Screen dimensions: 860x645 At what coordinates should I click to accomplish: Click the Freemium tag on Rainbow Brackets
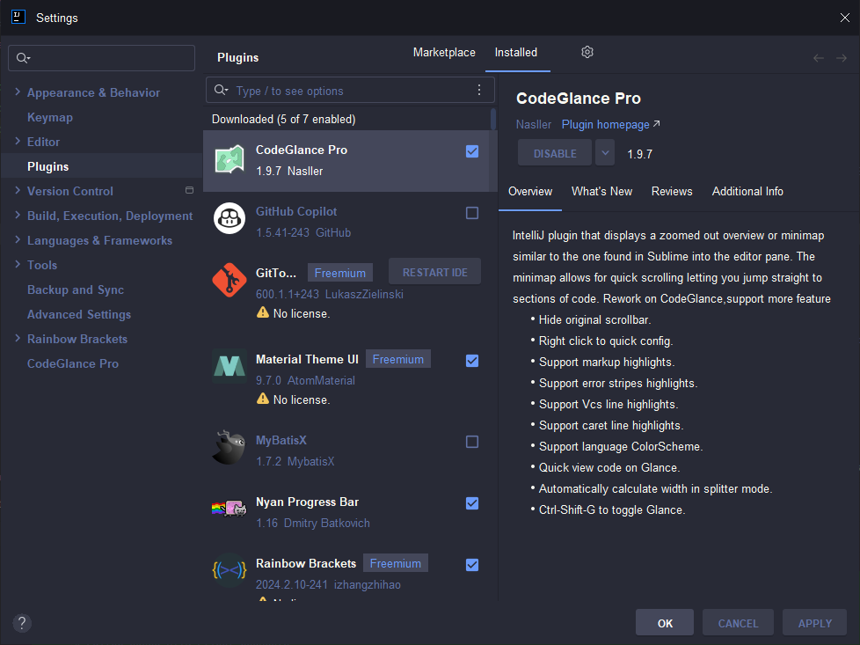[x=396, y=563]
